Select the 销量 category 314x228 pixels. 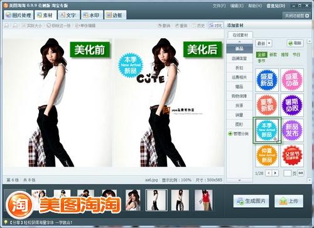239,115
